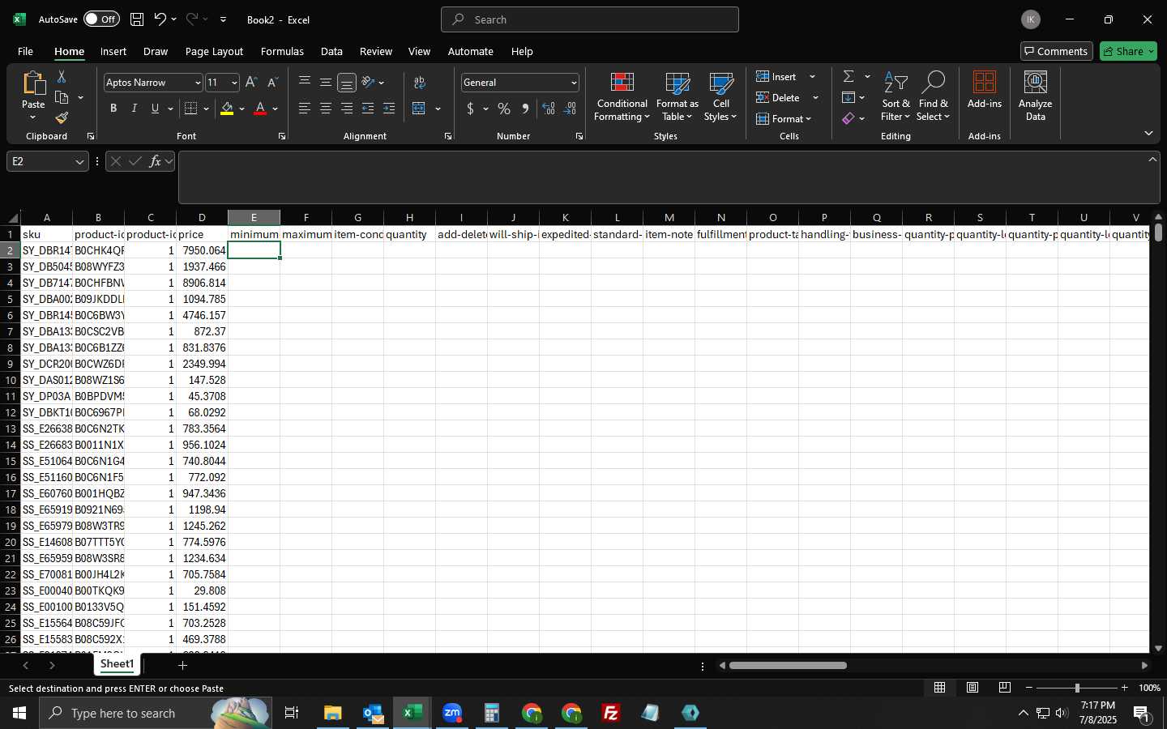The width and height of the screenshot is (1167, 729).
Task: Click the Increase Indent icon
Action: [x=389, y=109]
